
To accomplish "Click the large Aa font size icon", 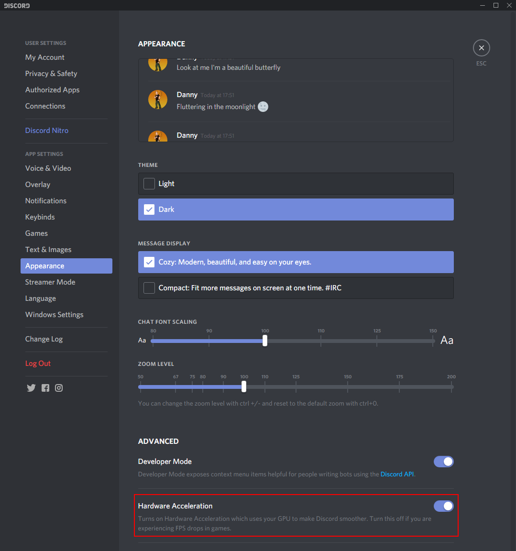I will coord(447,340).
